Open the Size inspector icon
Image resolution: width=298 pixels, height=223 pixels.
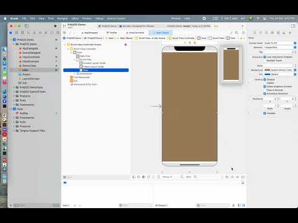[x=284, y=33]
